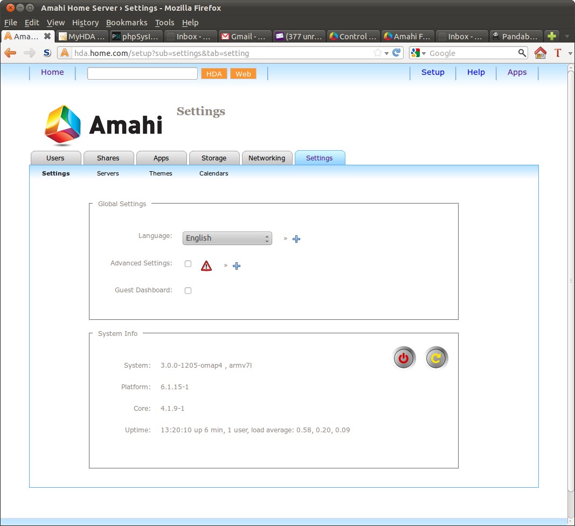Image resolution: width=575 pixels, height=526 pixels.
Task: Click the blue plus next to Language
Action: coord(296,239)
